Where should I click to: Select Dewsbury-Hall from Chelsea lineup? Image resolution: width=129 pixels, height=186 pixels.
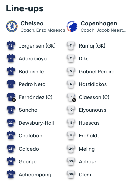(x=36, y=123)
